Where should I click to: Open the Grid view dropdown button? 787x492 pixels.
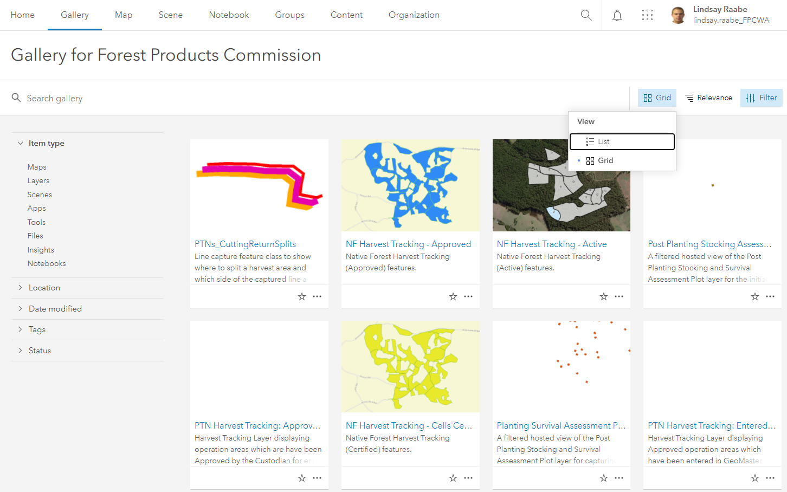(x=657, y=98)
